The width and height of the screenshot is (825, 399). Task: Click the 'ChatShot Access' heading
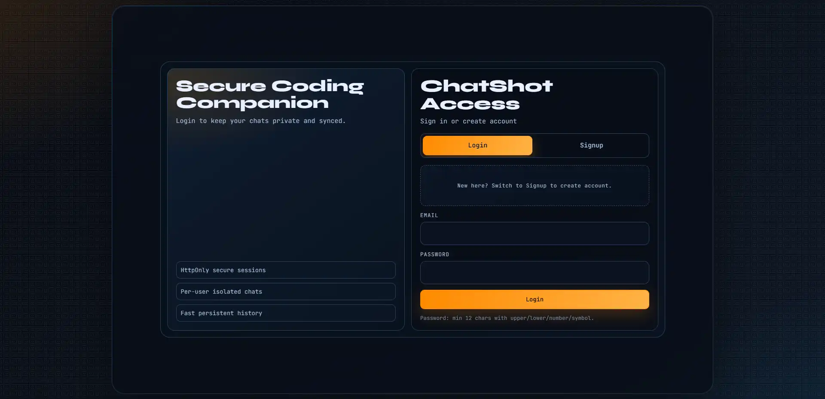point(486,95)
